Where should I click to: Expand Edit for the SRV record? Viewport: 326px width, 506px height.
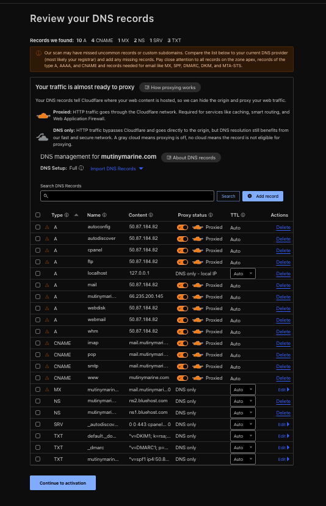[x=284, y=424]
